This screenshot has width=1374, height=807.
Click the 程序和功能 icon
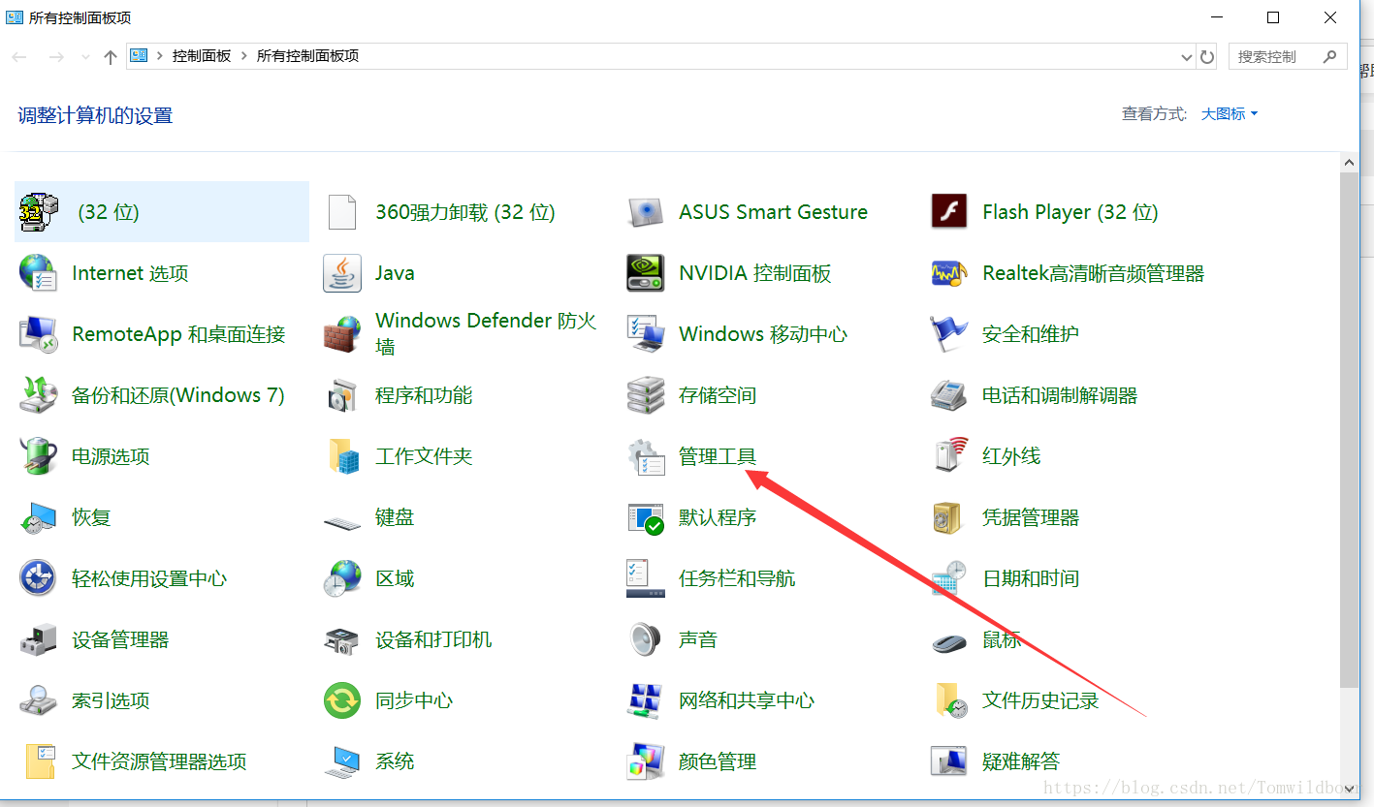click(x=342, y=395)
